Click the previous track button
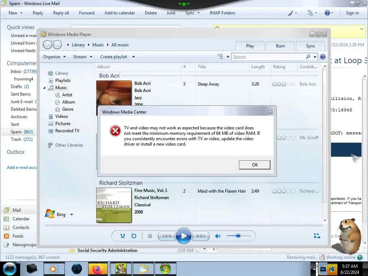This screenshot has height=276, width=368. click(x=167, y=236)
